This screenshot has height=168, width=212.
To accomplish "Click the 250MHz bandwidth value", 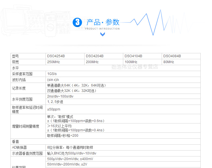I will tap(53, 62).
